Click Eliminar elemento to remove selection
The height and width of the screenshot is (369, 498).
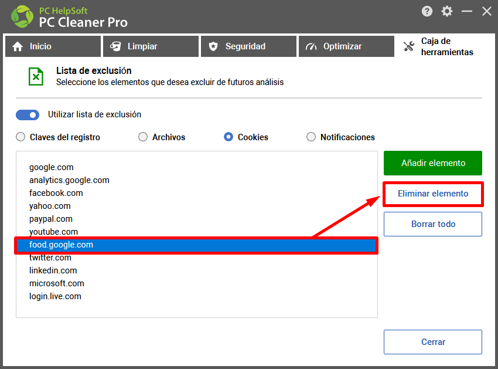click(x=433, y=194)
